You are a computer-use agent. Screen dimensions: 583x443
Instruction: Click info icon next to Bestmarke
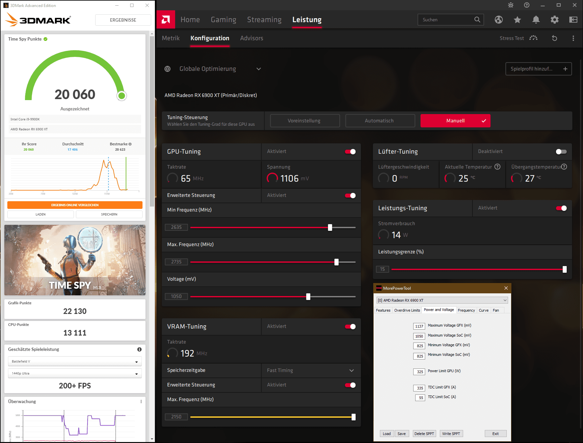click(130, 144)
